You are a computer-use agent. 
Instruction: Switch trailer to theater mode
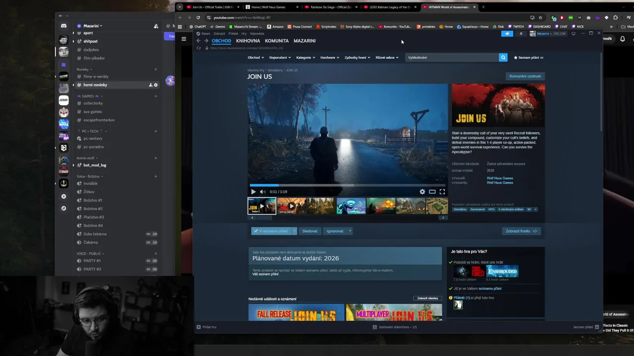(x=432, y=192)
